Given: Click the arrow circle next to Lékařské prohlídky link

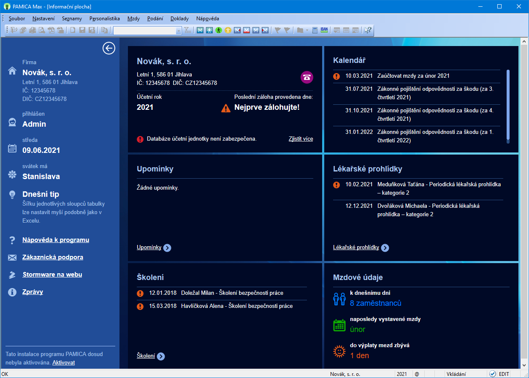Looking at the screenshot, I should click(385, 248).
